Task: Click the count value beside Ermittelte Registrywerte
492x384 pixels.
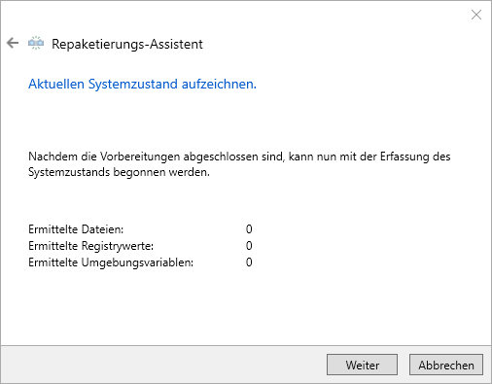Action: click(249, 246)
